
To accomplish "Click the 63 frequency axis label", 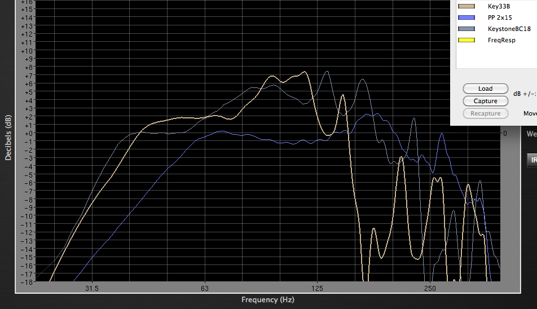I will coord(204,289).
